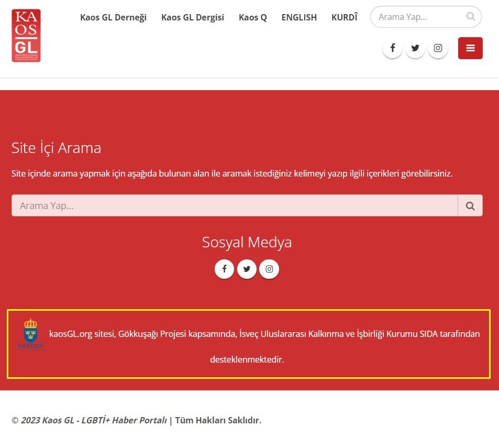499x437 pixels.
Task: Select the KURDÎ language link
Action: pyautogui.click(x=344, y=17)
